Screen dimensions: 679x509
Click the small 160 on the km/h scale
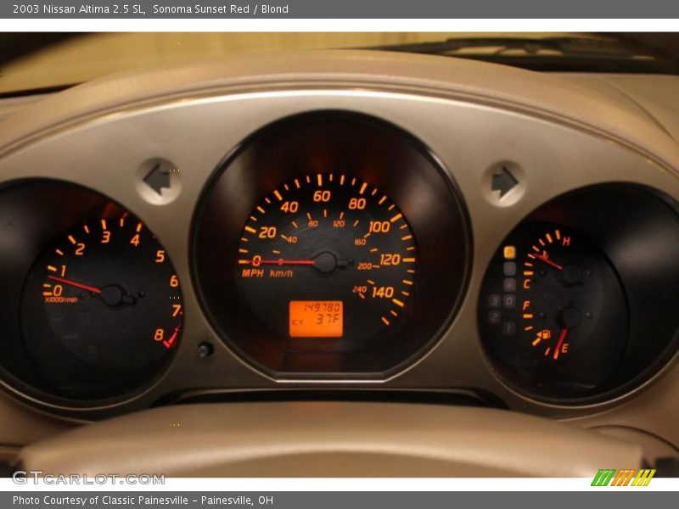coord(360,242)
